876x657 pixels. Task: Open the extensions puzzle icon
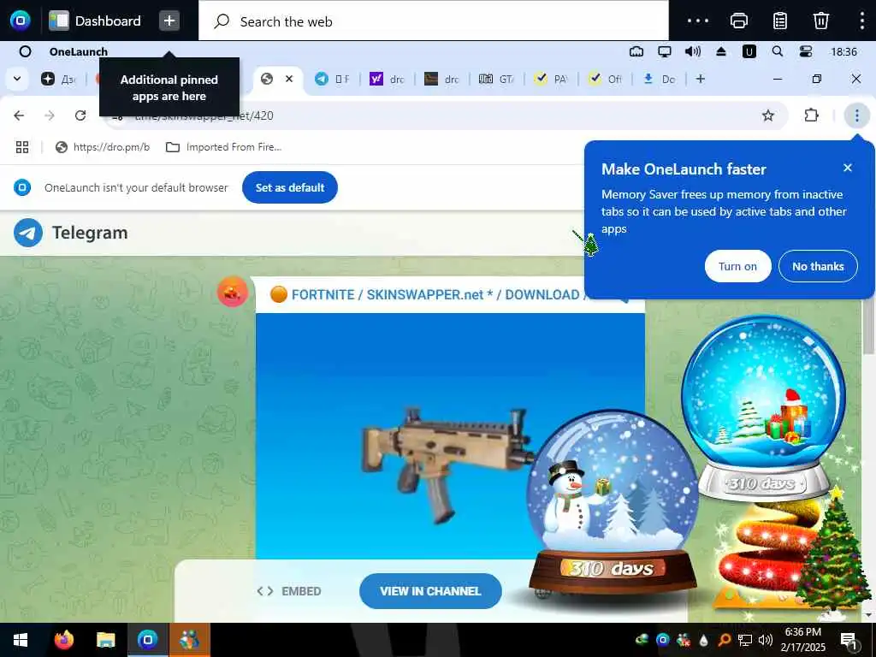(811, 115)
